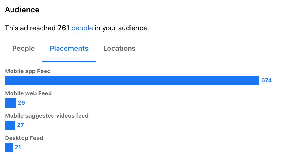Click the Mobile suggested videos feed bar

pyautogui.click(x=10, y=125)
